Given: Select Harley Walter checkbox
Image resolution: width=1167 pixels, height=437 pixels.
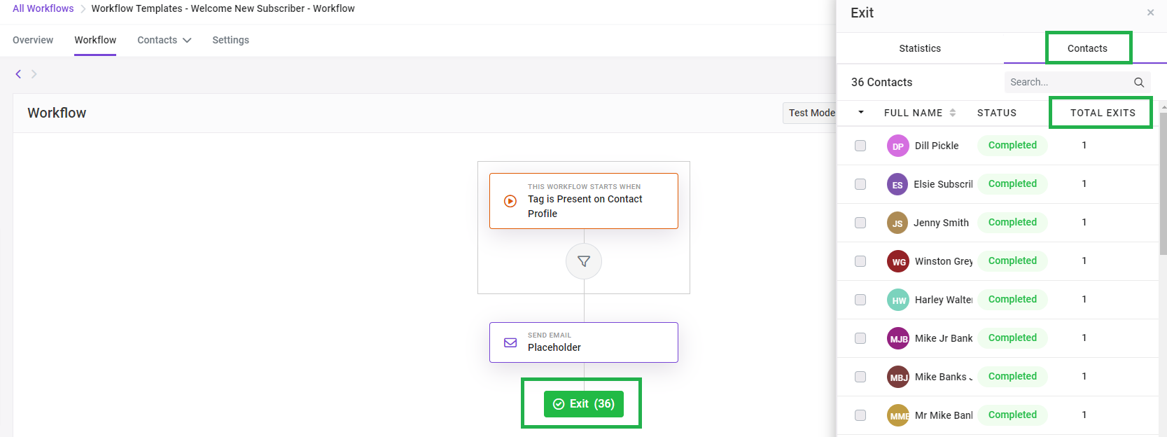Looking at the screenshot, I should pyautogui.click(x=860, y=300).
